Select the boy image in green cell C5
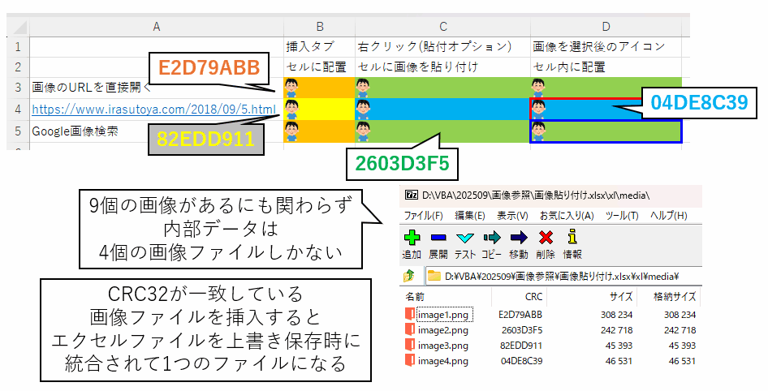 coord(363,131)
